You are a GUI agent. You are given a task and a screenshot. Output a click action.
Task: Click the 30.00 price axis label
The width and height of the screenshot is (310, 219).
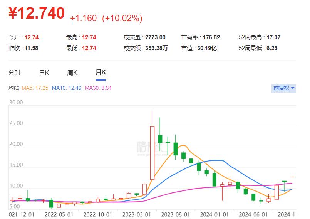click(x=16, y=103)
